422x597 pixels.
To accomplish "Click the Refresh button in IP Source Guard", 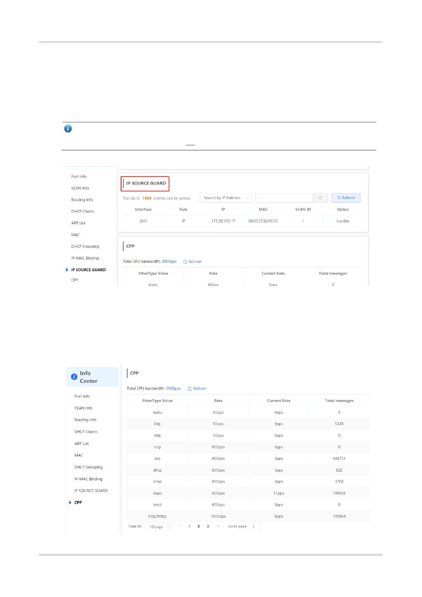I will 346,198.
